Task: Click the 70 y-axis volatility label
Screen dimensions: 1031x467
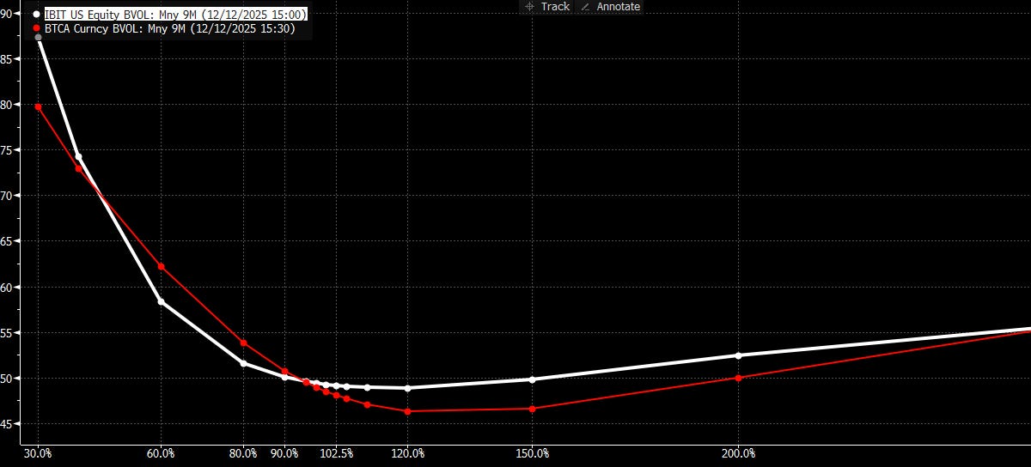Action: tap(5, 196)
